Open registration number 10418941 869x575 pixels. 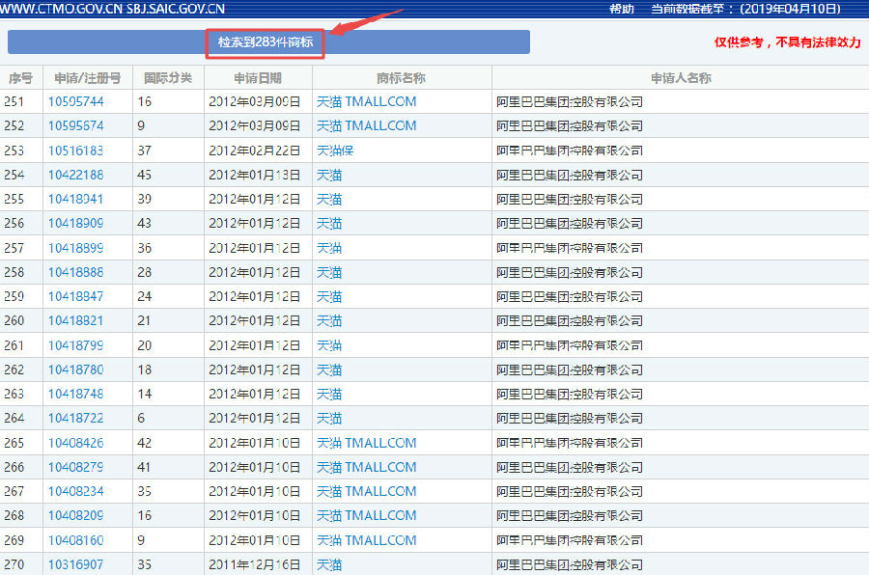(x=76, y=200)
